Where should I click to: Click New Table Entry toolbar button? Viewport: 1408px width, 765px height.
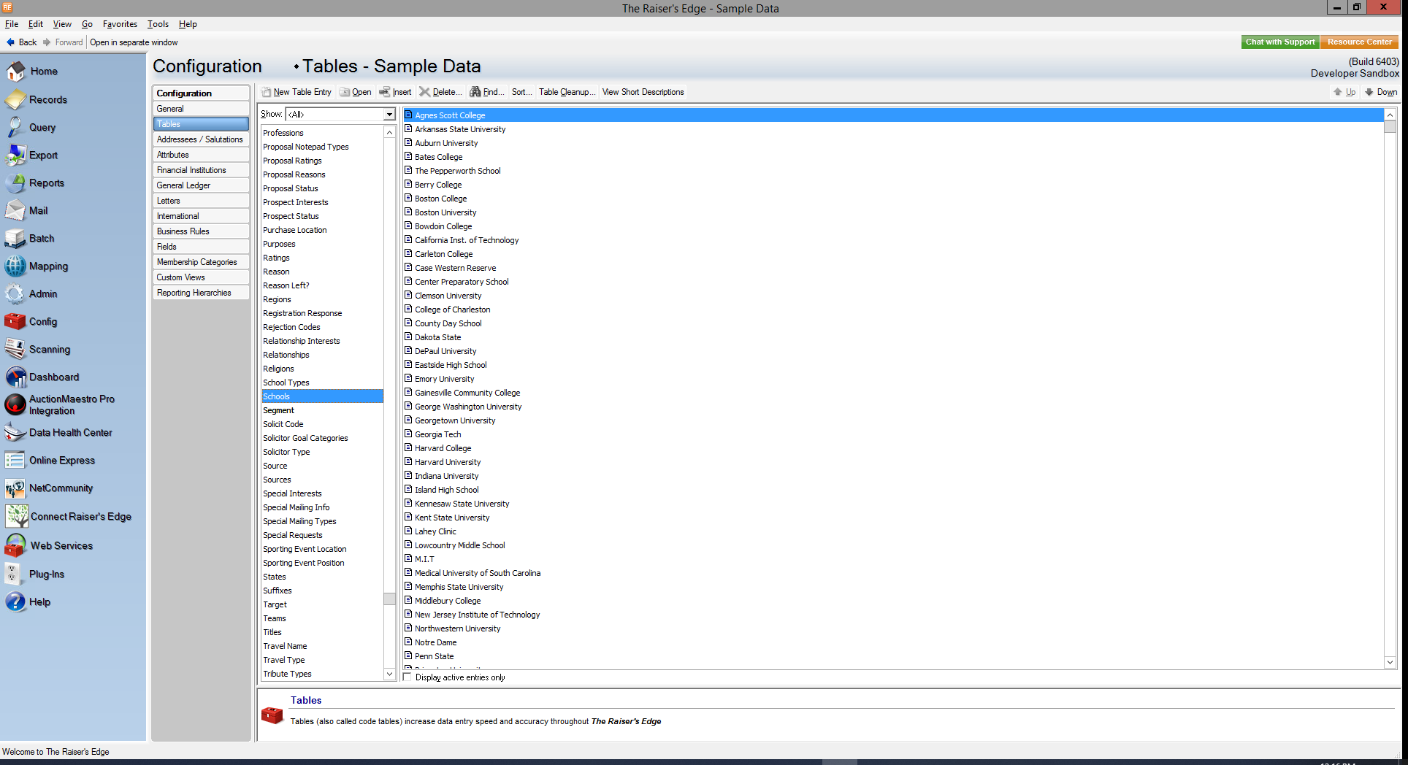[x=296, y=92]
